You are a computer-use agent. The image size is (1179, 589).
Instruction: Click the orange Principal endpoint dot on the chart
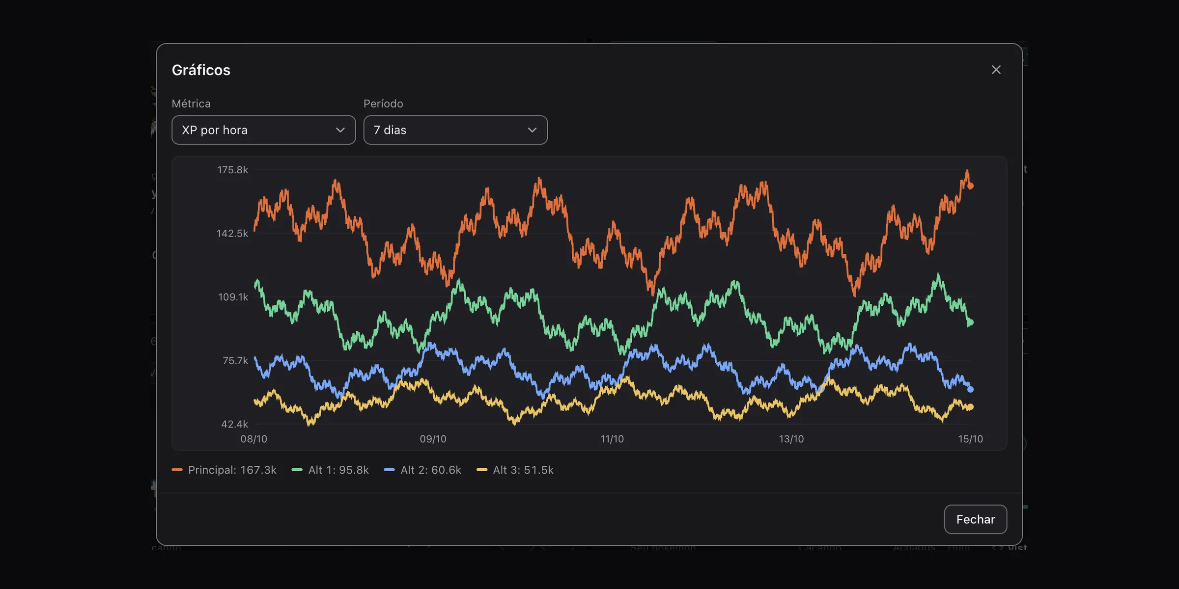coord(970,186)
